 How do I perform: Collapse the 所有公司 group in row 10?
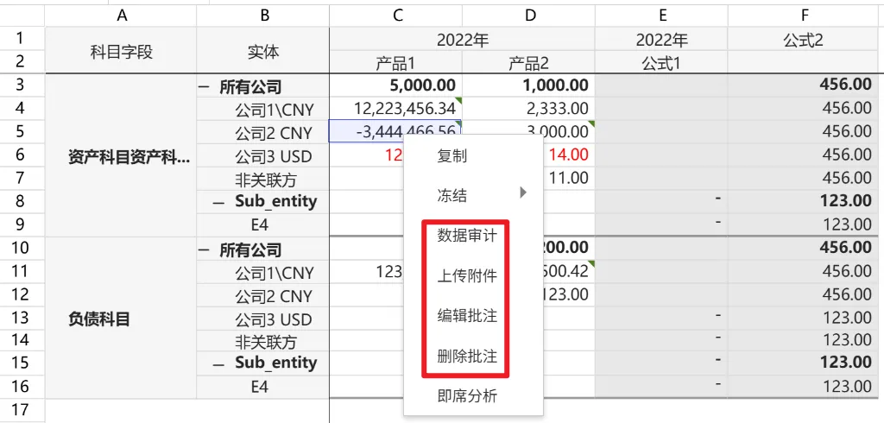point(204,250)
